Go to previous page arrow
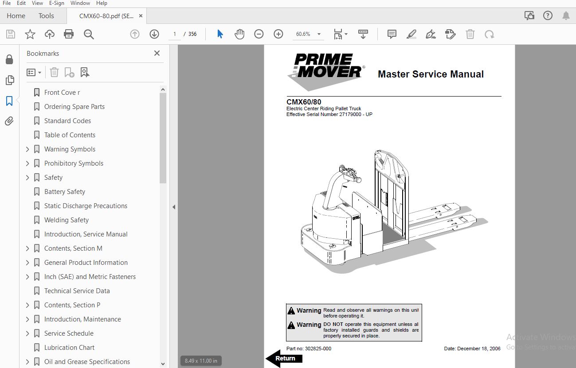The height and width of the screenshot is (368, 576). 135,34
